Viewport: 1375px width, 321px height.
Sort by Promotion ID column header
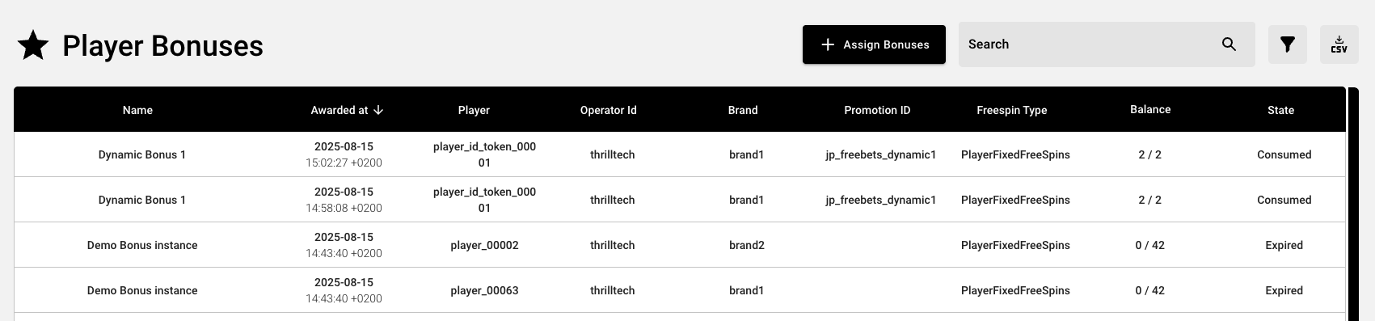tap(877, 110)
